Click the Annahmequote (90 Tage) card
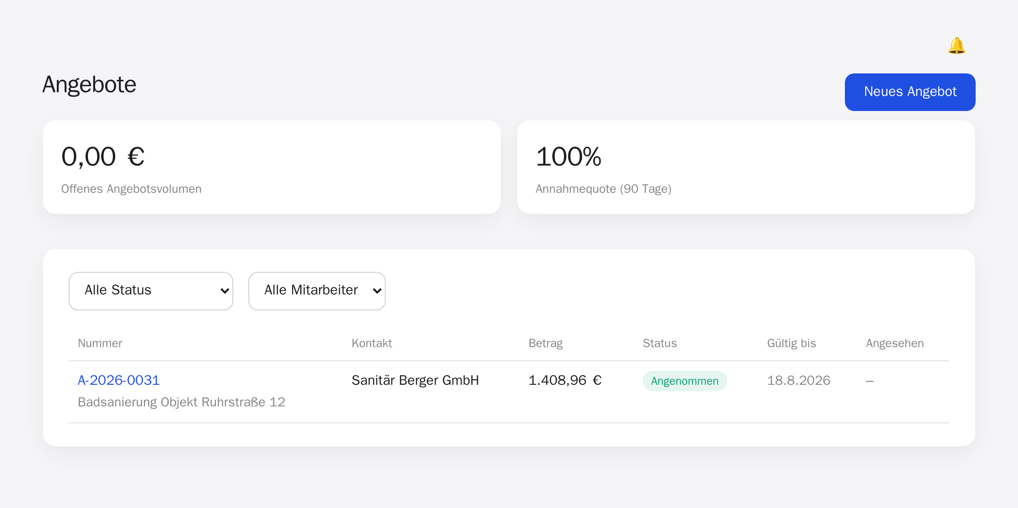Image resolution: width=1018 pixels, height=508 pixels. pyautogui.click(x=746, y=167)
